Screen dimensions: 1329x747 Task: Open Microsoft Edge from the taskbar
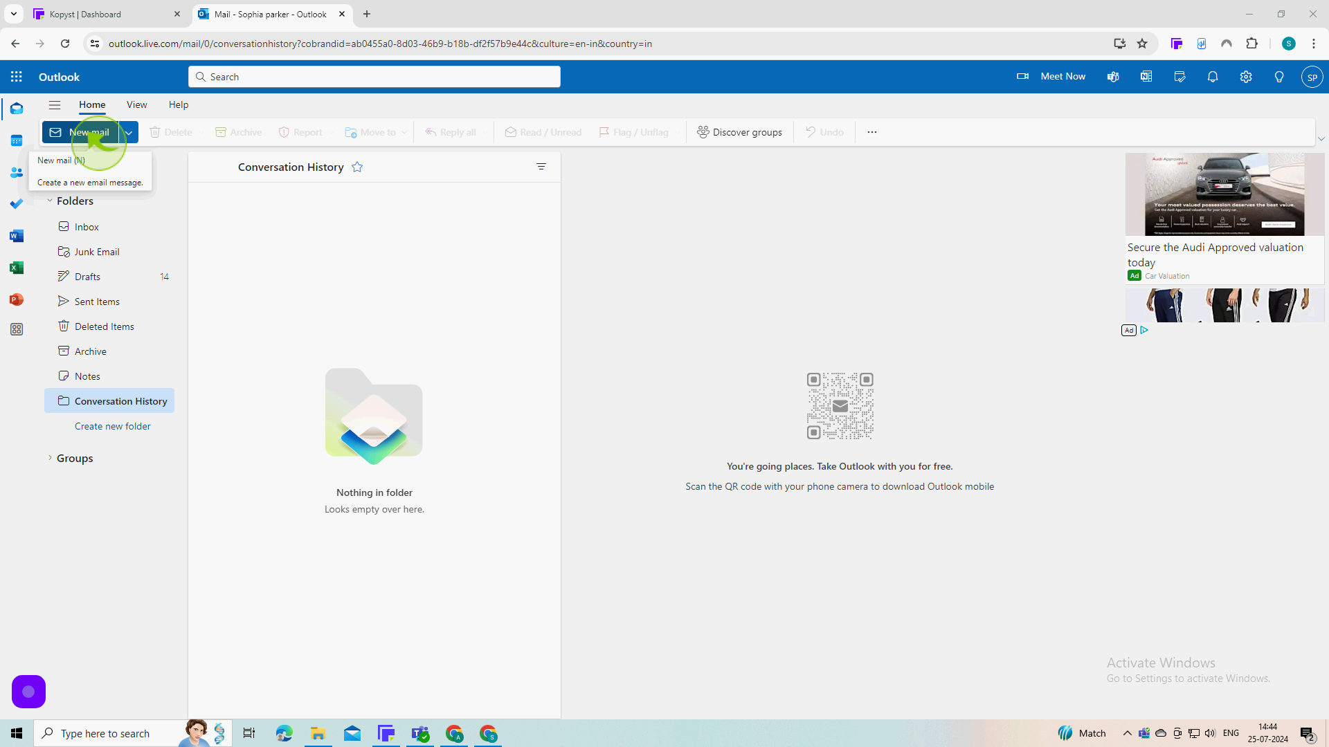284,733
